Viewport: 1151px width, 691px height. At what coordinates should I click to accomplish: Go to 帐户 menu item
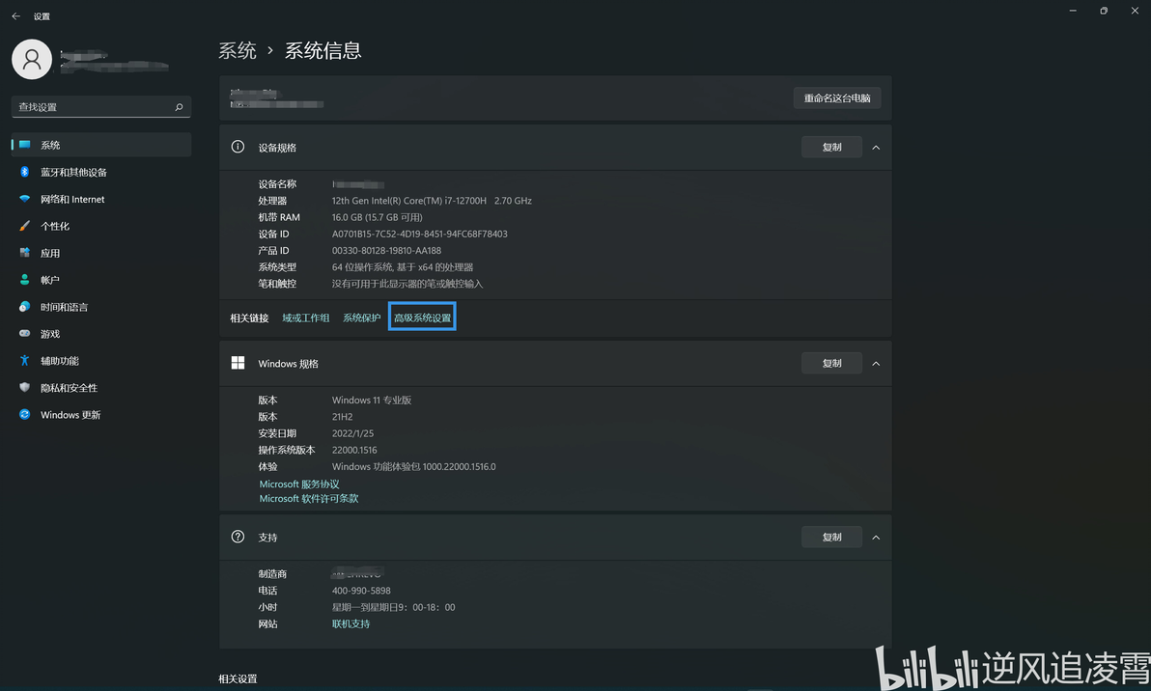pos(101,280)
